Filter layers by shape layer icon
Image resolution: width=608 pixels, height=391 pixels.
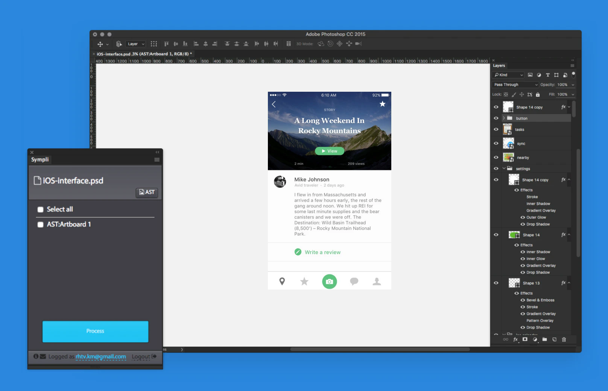click(556, 75)
